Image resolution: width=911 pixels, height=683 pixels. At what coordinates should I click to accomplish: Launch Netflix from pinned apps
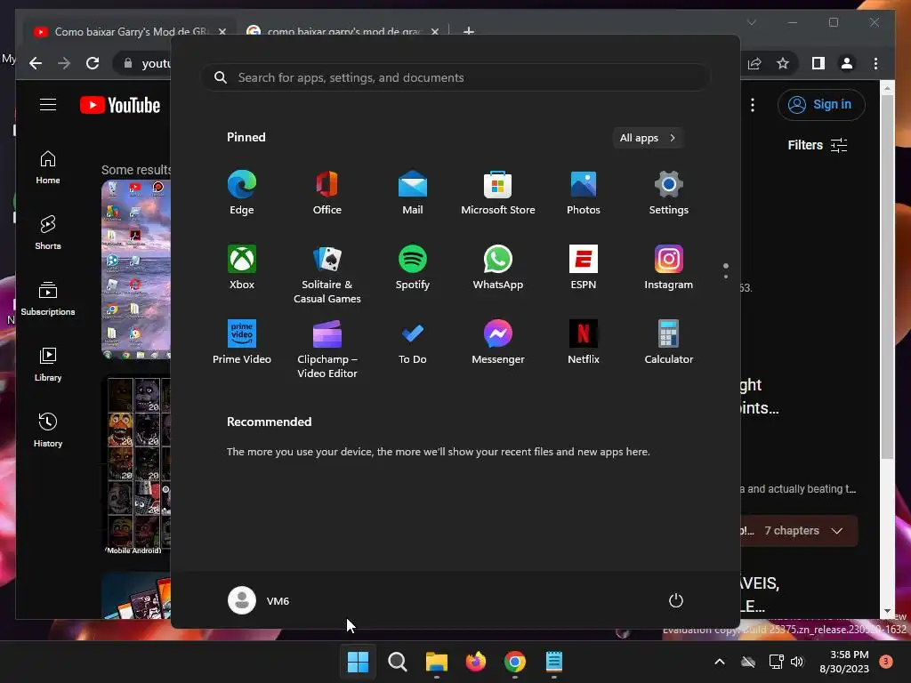click(584, 342)
